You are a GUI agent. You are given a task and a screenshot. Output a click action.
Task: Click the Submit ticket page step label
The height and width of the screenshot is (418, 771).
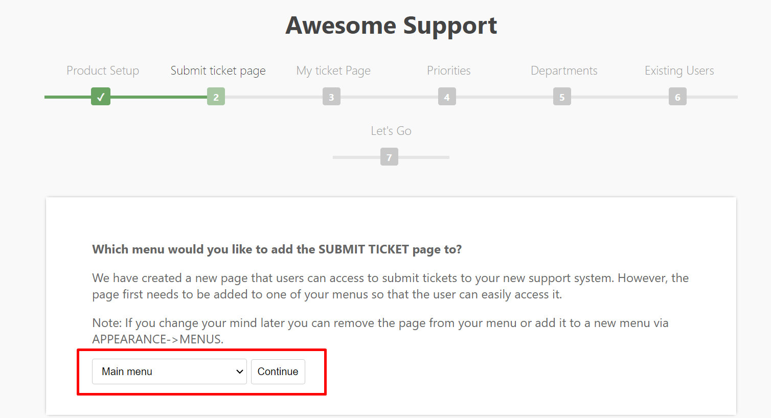[218, 71]
